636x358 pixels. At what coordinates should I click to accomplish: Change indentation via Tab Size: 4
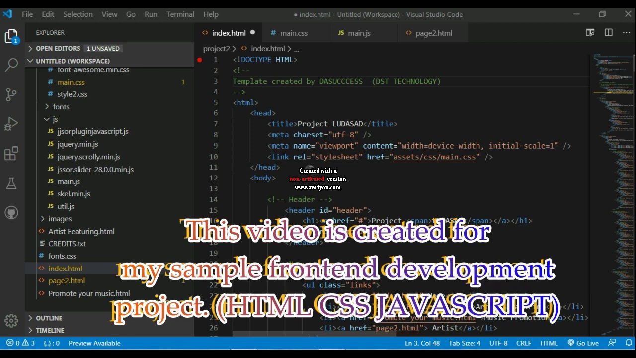[465, 343]
